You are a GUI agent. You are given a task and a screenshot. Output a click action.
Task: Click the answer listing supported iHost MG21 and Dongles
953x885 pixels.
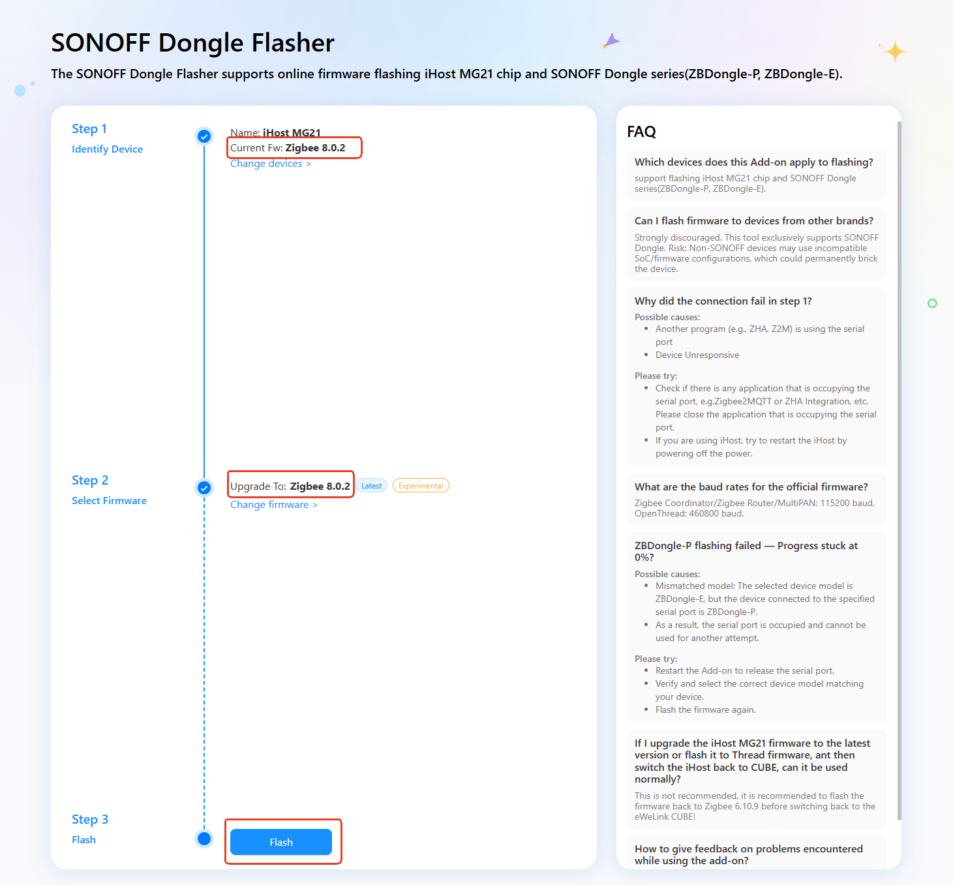tap(746, 183)
